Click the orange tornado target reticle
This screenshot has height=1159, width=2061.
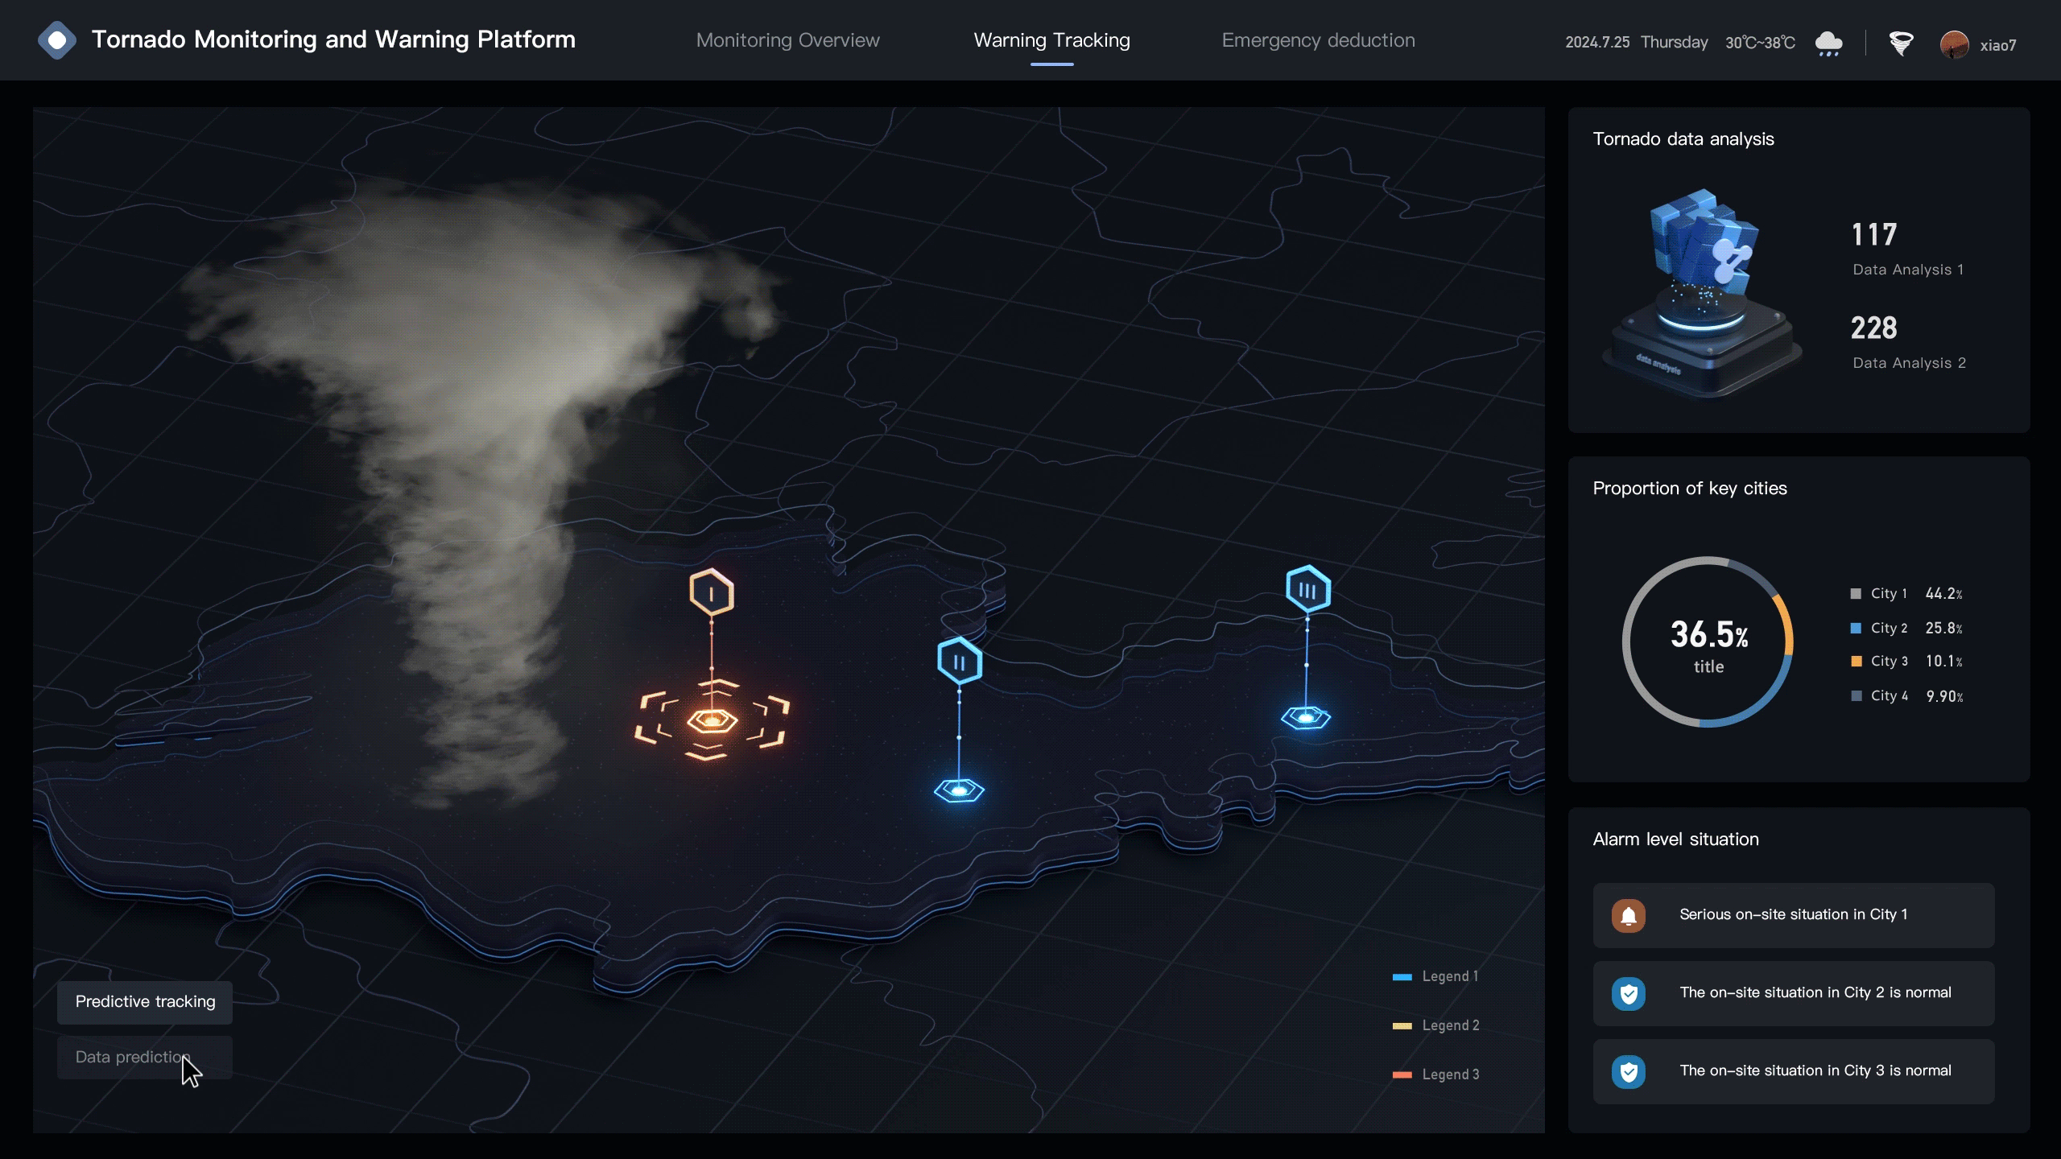coord(712,720)
